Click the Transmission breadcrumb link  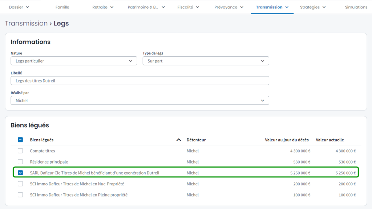click(26, 23)
